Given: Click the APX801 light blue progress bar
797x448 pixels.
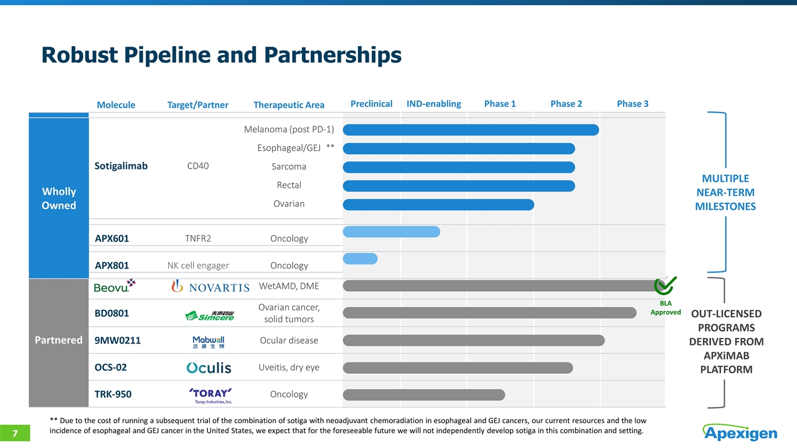Looking at the screenshot, I should click(x=360, y=258).
